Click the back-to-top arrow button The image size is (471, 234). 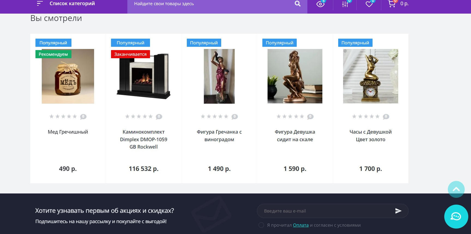(456, 189)
